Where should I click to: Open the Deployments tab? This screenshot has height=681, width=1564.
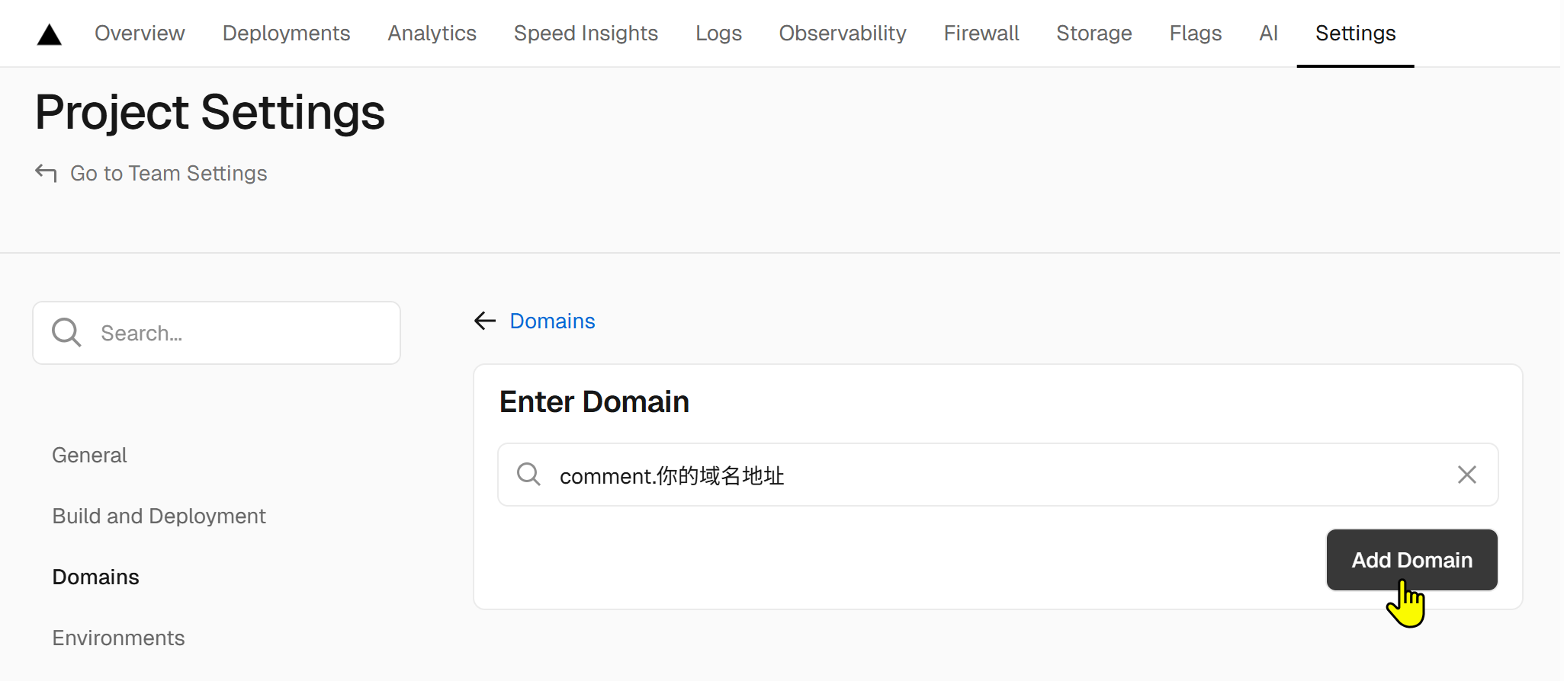tap(286, 34)
